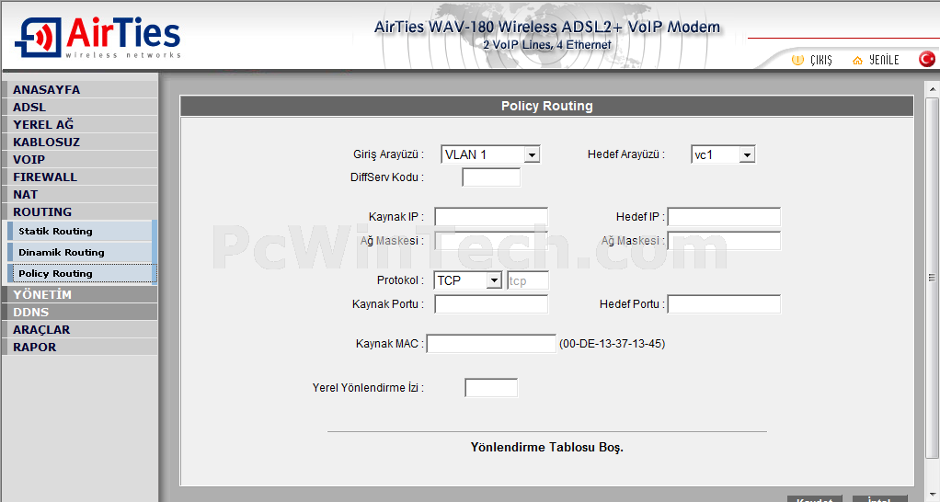Open the Hedef Arayüzü vc1 dropdown
940x502 pixels.
[x=723, y=154]
